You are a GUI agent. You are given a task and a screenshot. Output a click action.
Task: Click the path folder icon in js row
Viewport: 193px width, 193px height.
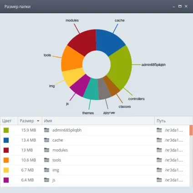click(x=159, y=180)
